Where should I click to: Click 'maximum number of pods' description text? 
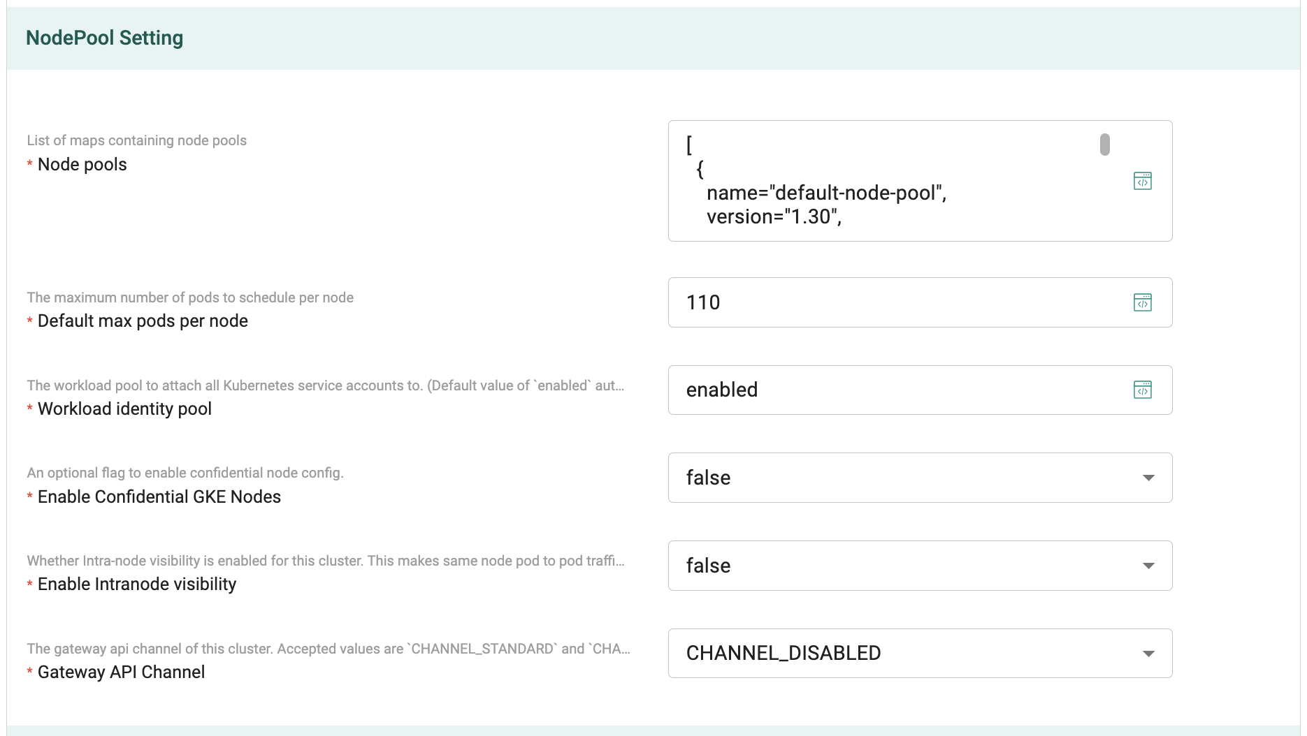190,297
